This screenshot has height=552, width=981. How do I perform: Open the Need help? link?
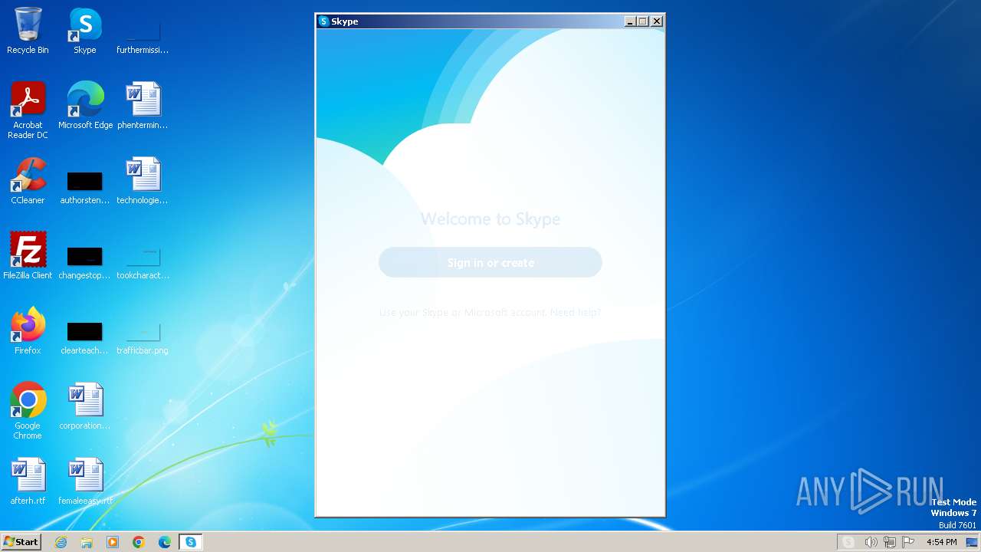[576, 313]
